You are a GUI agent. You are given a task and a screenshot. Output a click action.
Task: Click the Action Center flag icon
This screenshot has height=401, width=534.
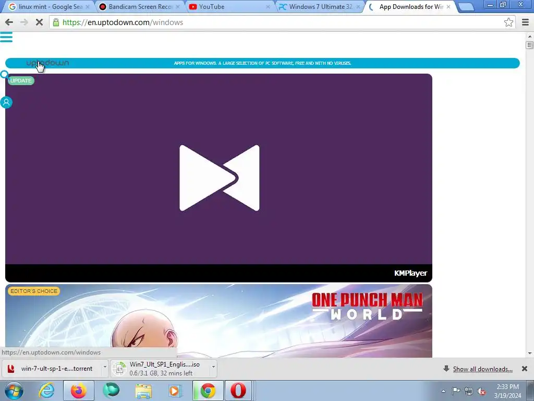pyautogui.click(x=456, y=391)
